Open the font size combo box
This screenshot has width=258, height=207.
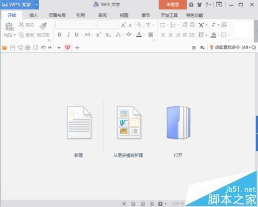tap(108, 25)
